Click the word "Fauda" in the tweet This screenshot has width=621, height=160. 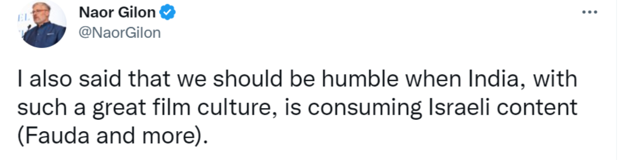[x=57, y=136]
